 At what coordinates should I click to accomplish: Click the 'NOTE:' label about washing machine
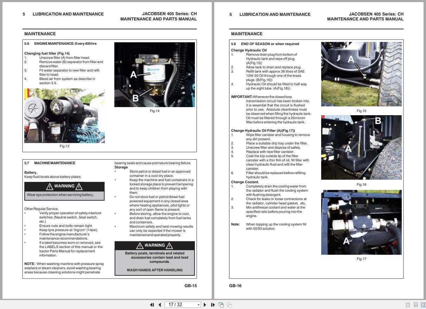(x=30, y=264)
